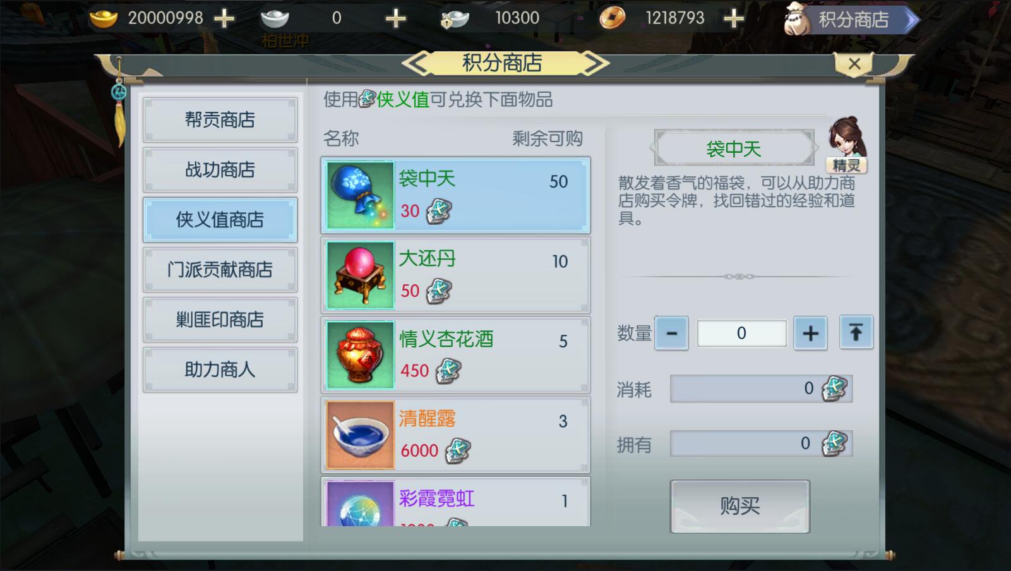Image resolution: width=1011 pixels, height=571 pixels.
Task: Select the 大还丹 red pill item icon
Action: pyautogui.click(x=360, y=275)
